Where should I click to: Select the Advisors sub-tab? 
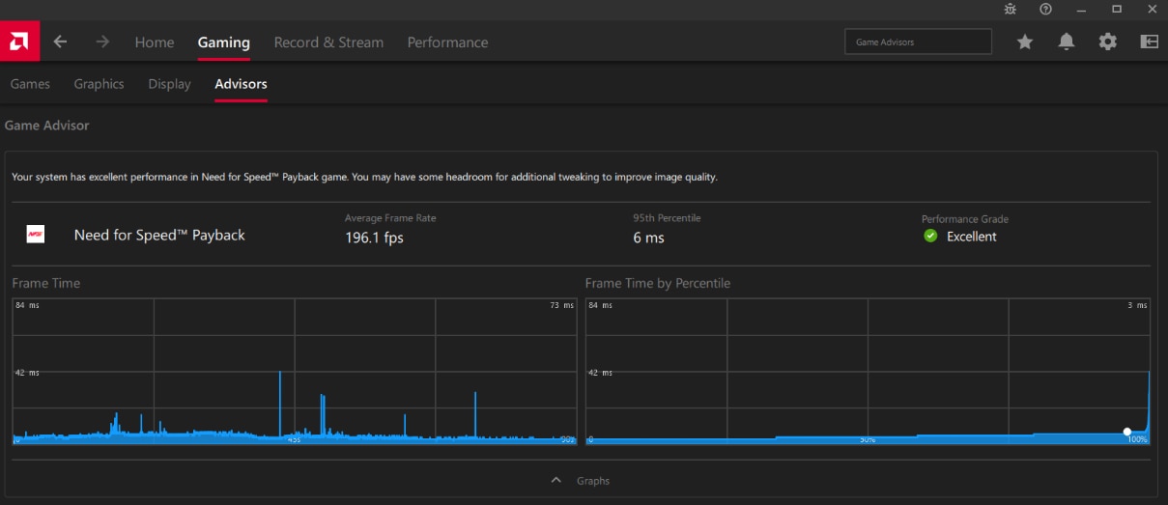[x=241, y=84]
